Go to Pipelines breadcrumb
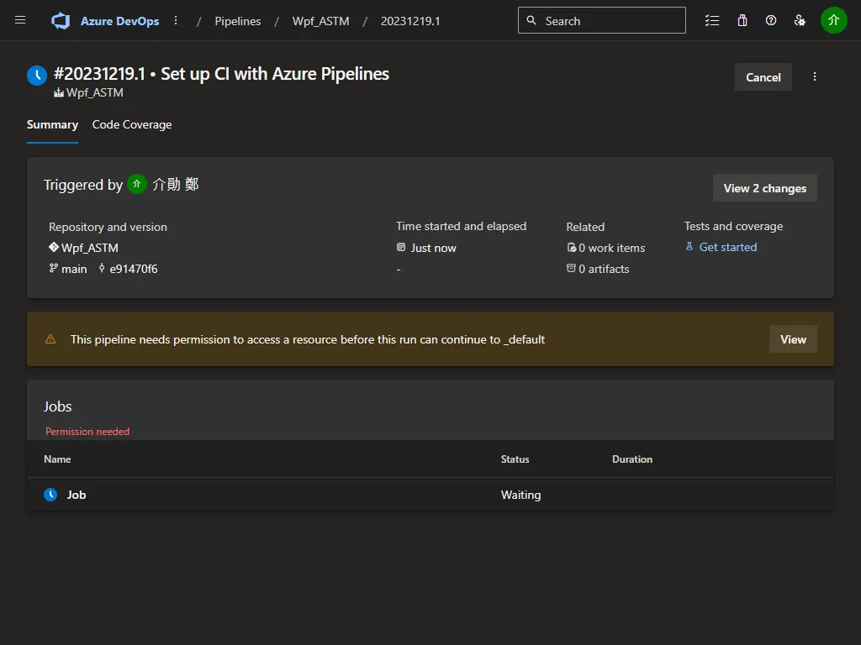 tap(237, 21)
